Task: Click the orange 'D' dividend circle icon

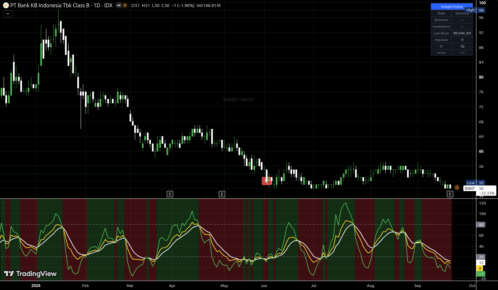Action: point(457,188)
